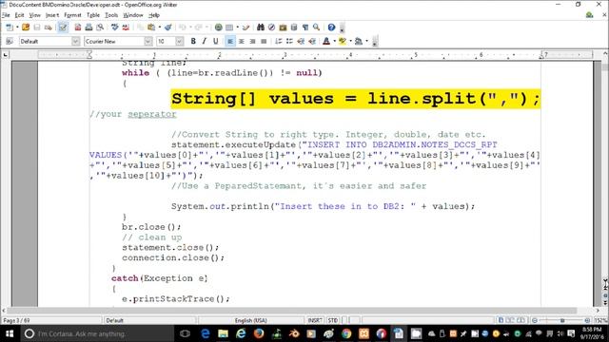Open the View menu

tap(35, 15)
